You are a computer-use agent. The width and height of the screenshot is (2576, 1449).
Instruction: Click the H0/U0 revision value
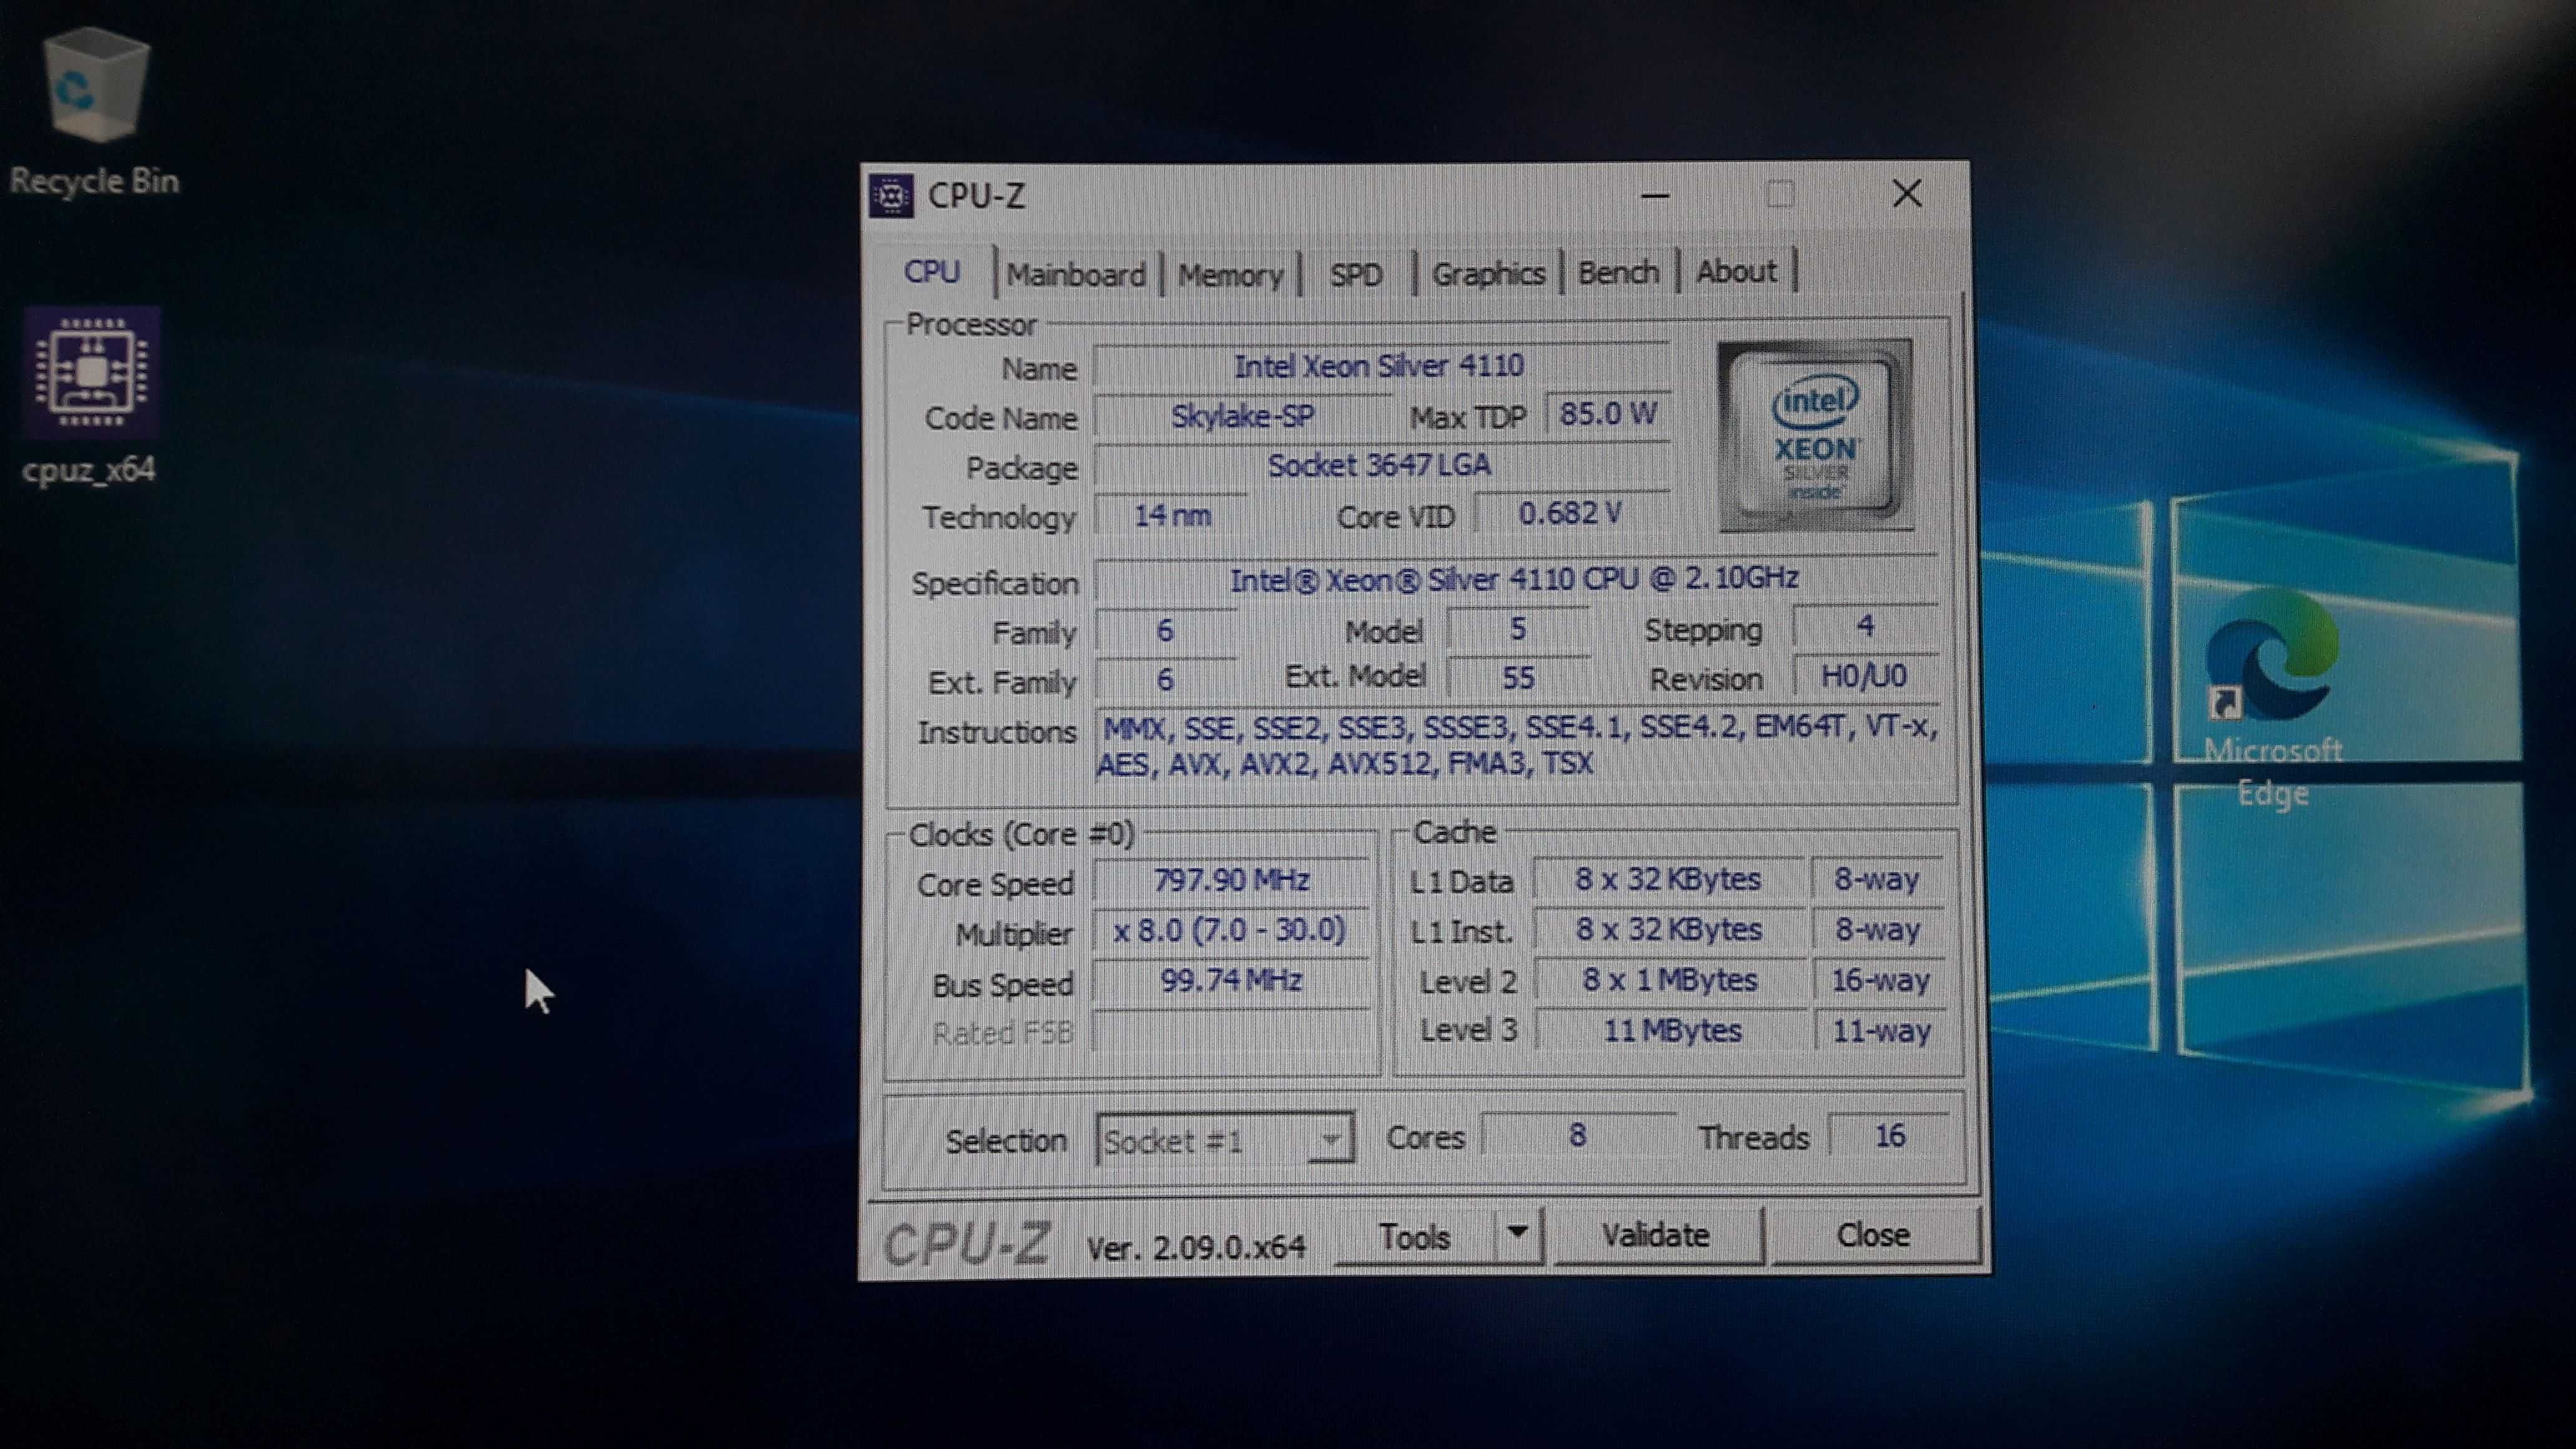pos(1864,677)
